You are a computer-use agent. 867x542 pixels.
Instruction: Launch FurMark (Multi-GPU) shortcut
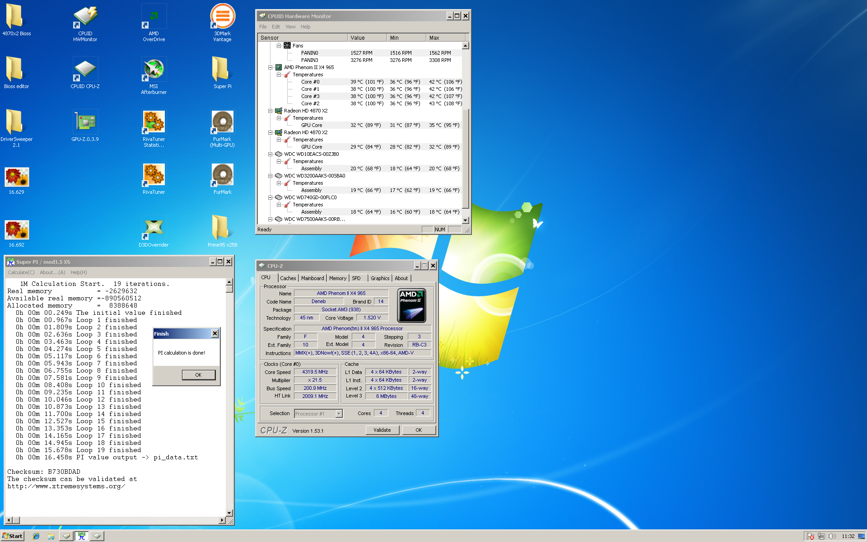222,129
